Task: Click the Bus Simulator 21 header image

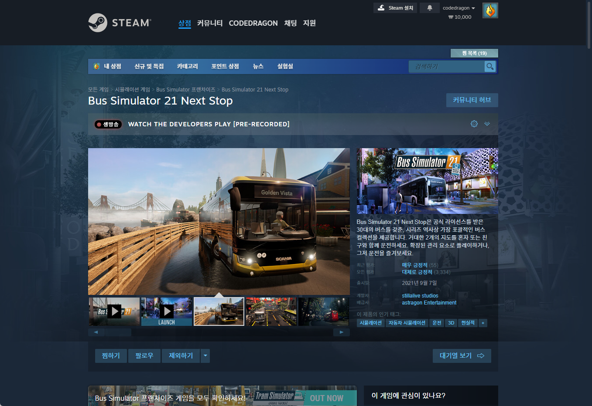Action: click(428, 181)
